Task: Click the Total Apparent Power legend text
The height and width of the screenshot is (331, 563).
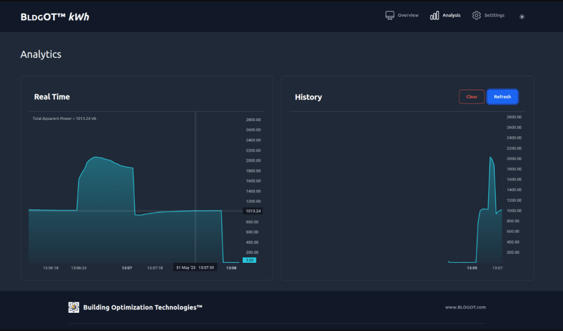Action: (x=64, y=118)
